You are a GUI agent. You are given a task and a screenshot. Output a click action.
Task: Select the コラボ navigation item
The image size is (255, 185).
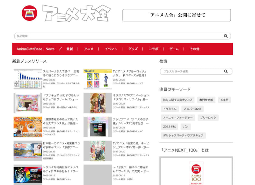tap(153, 49)
